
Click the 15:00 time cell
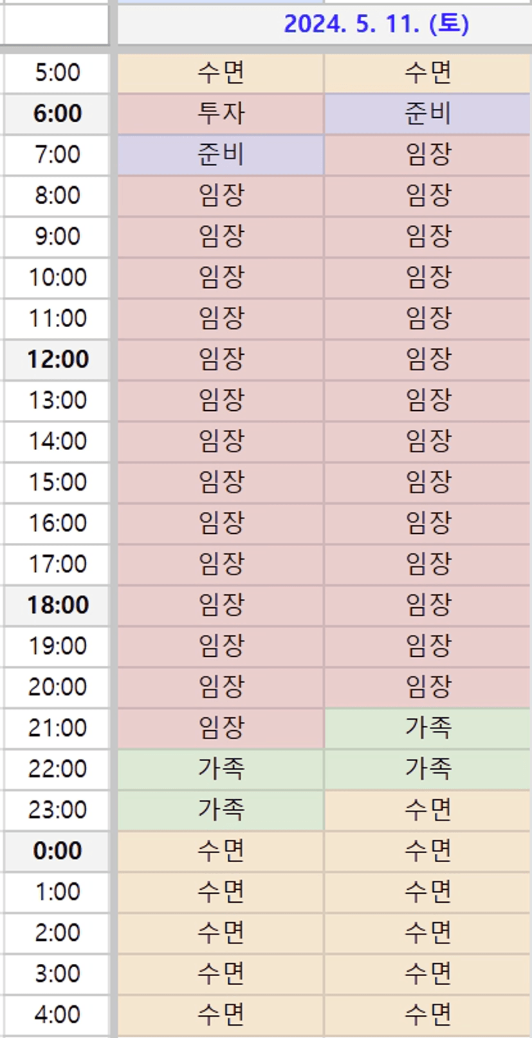57,482
